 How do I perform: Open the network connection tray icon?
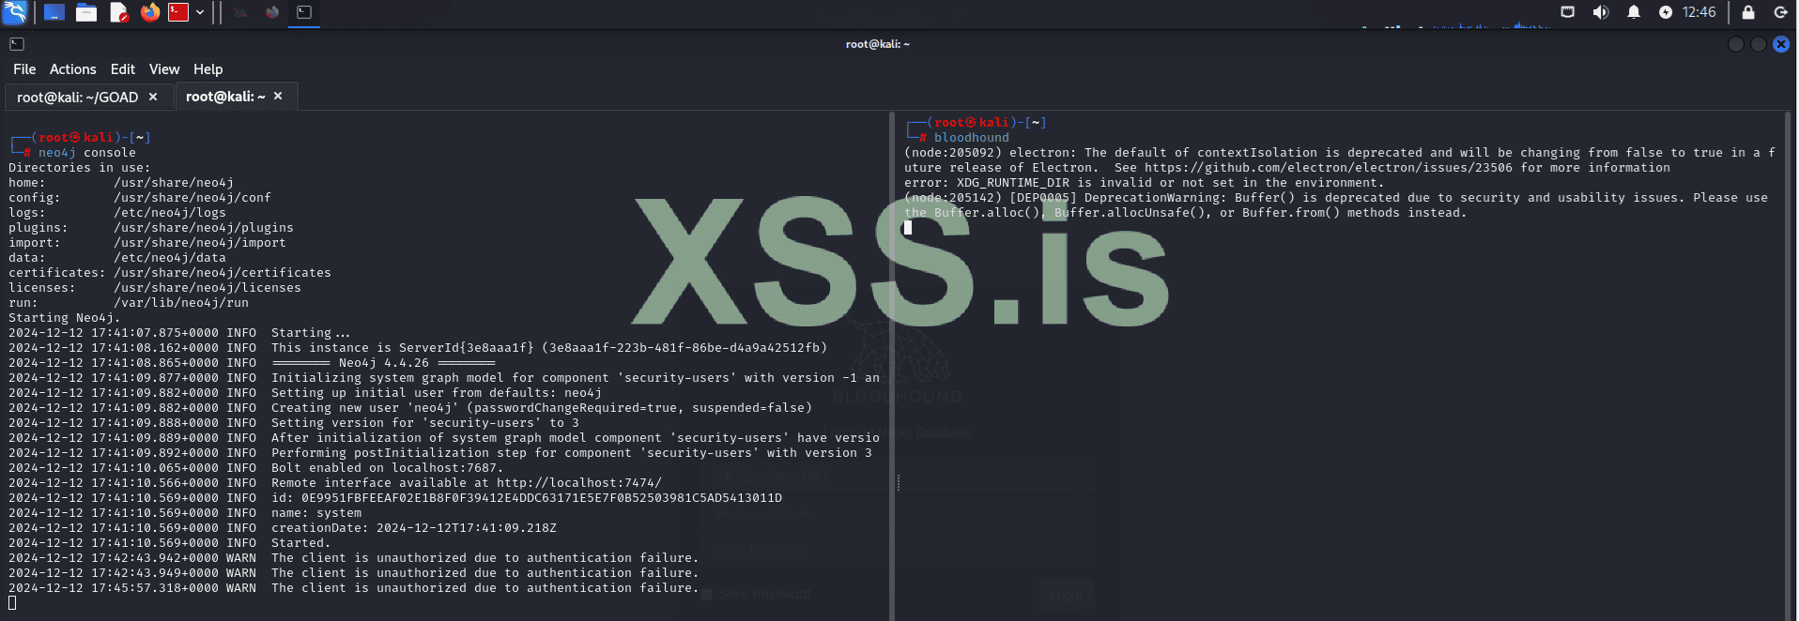pos(1567,12)
